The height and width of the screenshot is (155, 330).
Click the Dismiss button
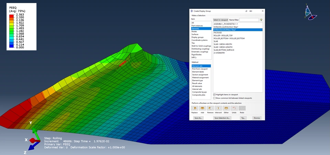tap(257, 118)
